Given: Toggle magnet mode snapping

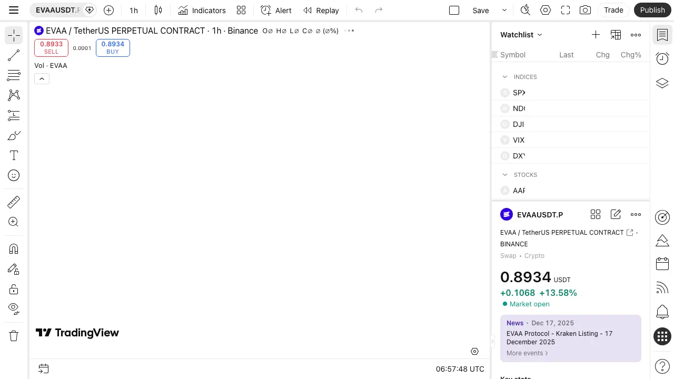Looking at the screenshot, I should (14, 249).
